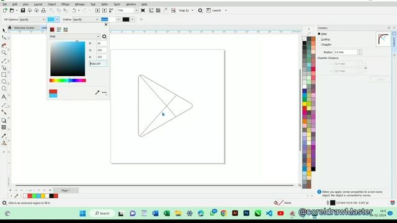Select the Connector tool
The height and width of the screenshot is (223, 397).
click(4, 112)
